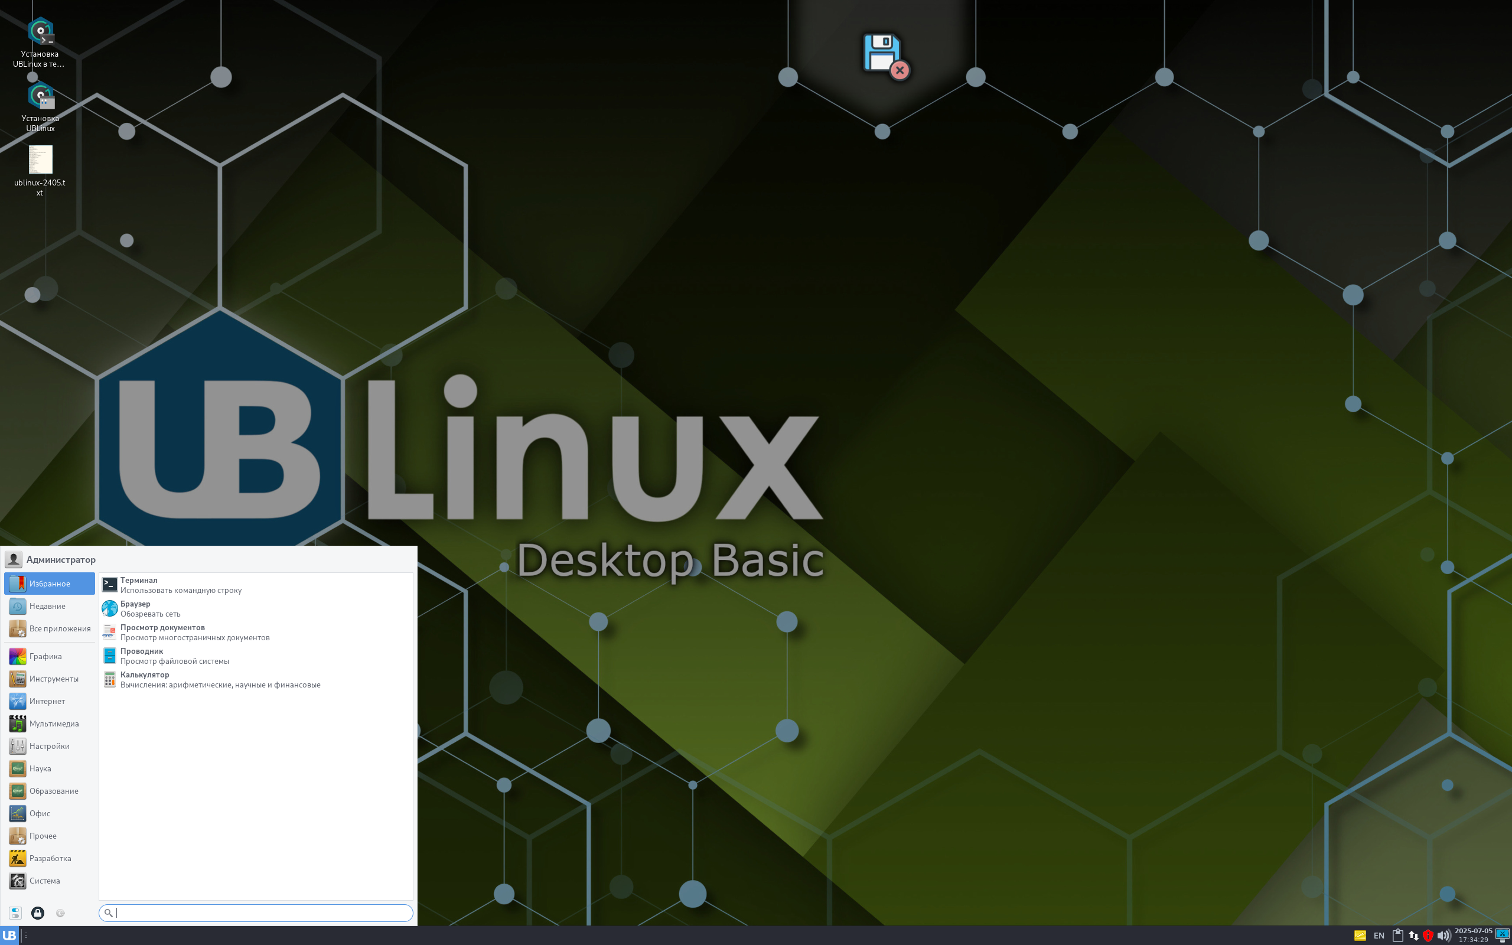Open the Интернет category
1512x945 pixels.
[50, 700]
